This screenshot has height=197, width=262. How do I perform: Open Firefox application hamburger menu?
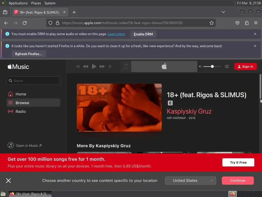coord(256,23)
